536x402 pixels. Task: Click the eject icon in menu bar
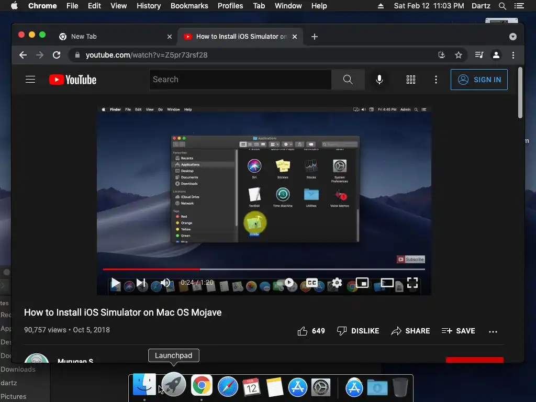pos(381,6)
